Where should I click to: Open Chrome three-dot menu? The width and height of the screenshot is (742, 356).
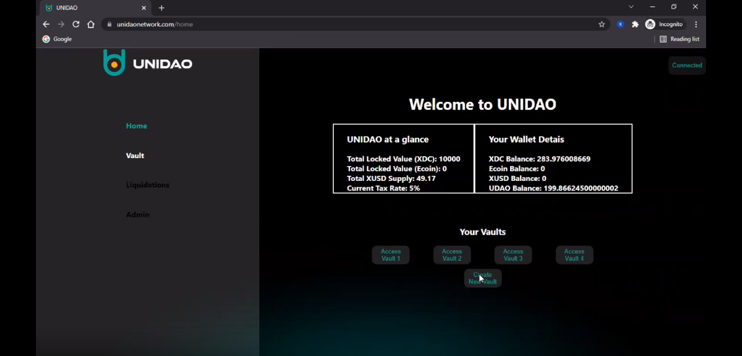point(696,24)
